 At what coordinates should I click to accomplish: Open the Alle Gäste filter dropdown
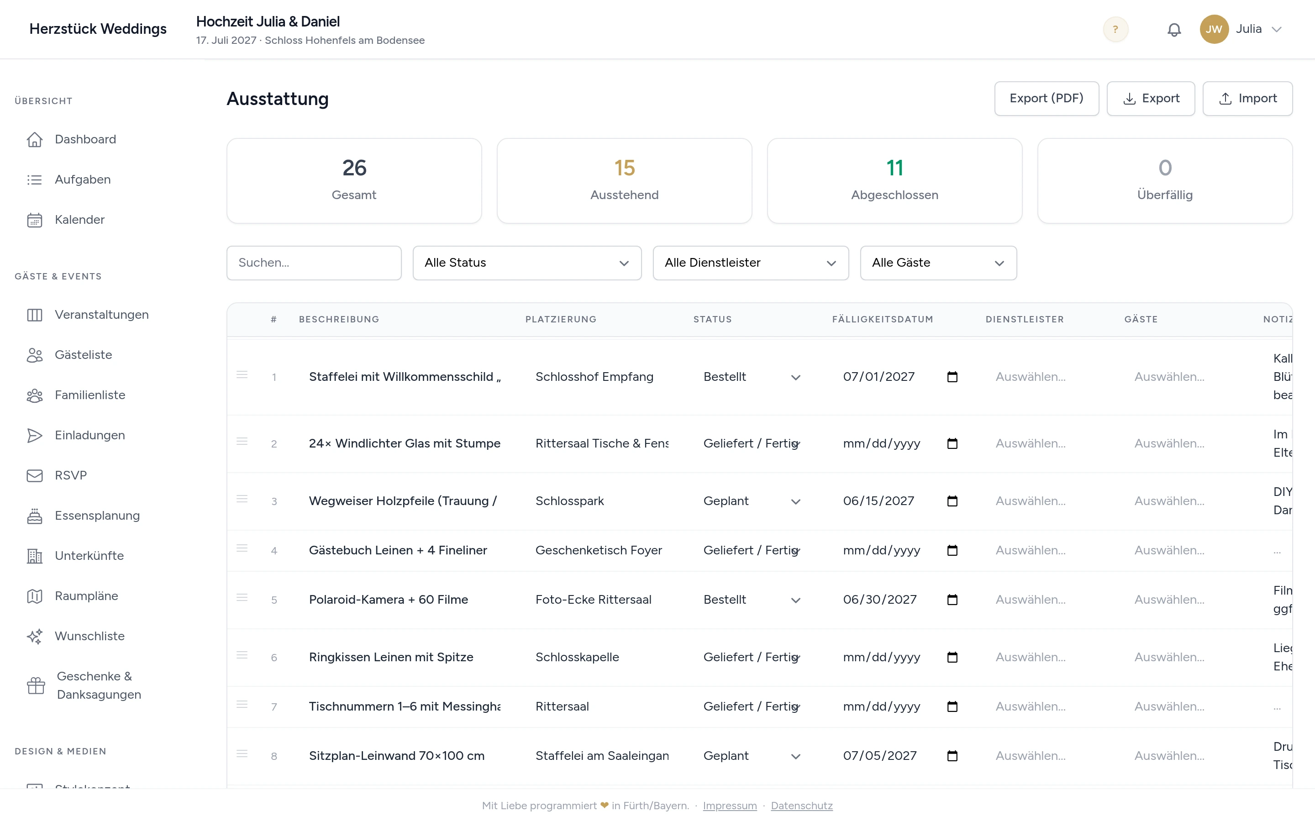(x=938, y=263)
